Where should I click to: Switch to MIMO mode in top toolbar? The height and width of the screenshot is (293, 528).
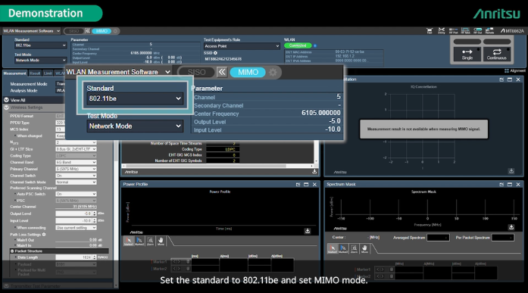[102, 31]
